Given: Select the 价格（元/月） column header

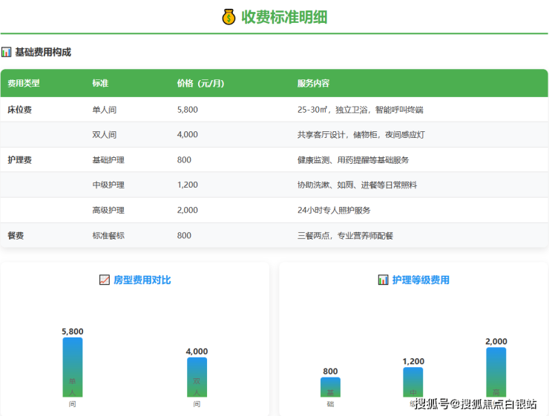Looking at the screenshot, I should (x=200, y=83).
